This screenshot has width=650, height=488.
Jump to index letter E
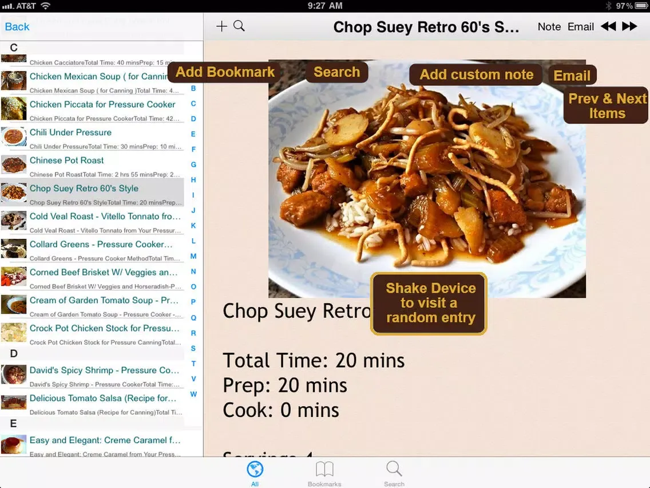193,134
